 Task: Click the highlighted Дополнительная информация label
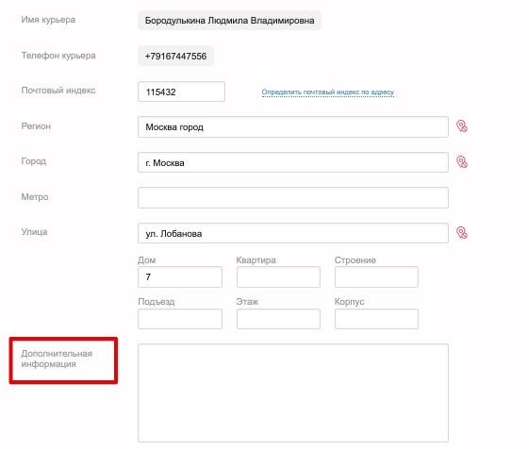coord(57,359)
